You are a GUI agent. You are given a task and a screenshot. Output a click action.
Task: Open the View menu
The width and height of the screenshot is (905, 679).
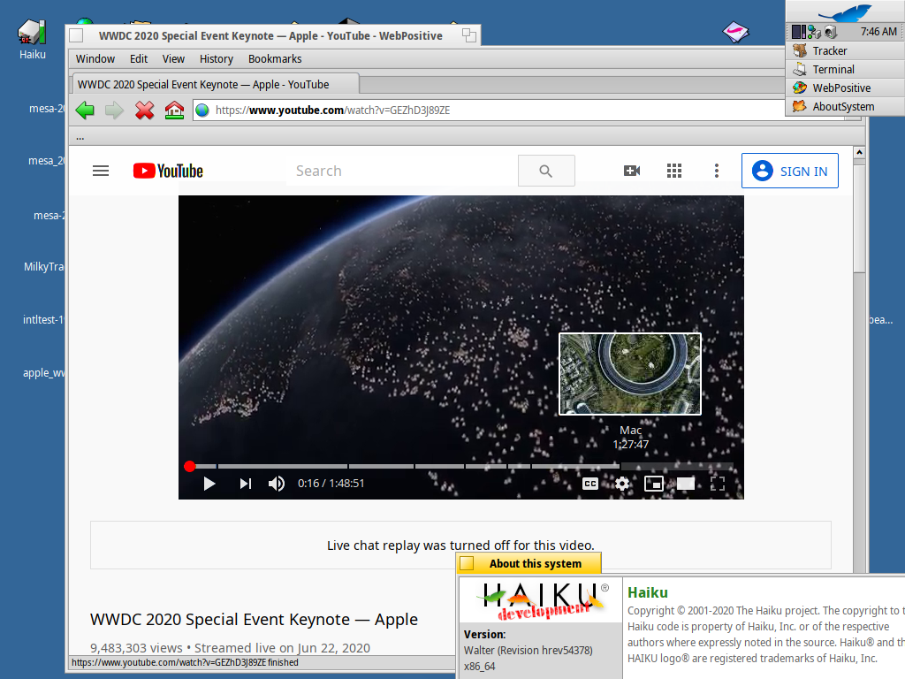click(173, 59)
